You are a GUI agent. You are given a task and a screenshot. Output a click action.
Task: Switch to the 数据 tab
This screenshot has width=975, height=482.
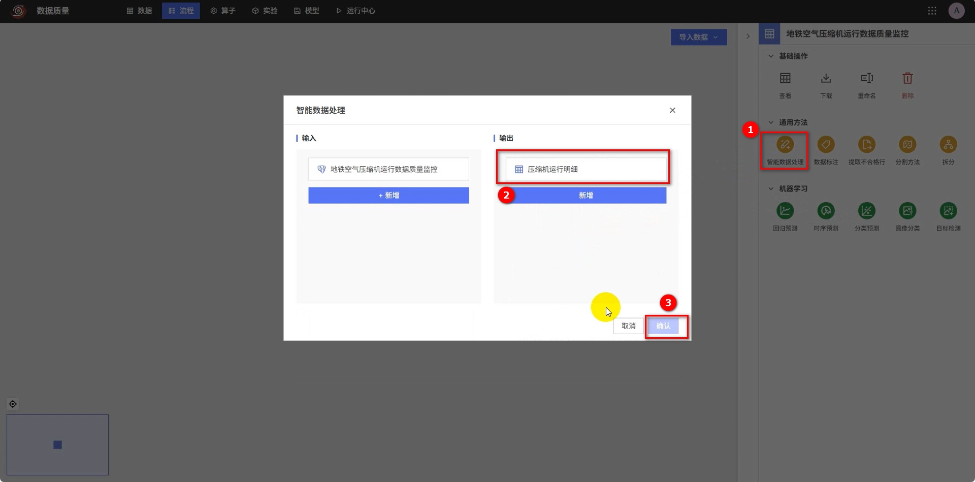click(139, 11)
